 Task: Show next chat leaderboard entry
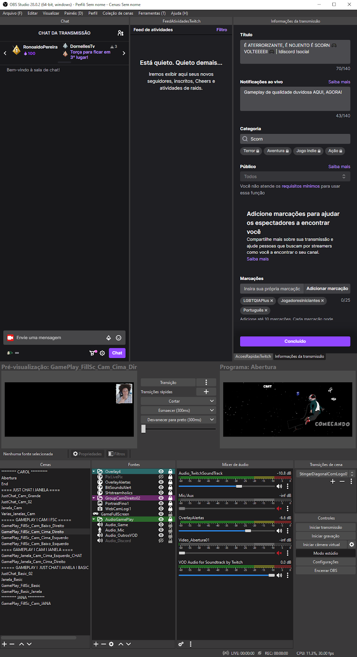(124, 53)
